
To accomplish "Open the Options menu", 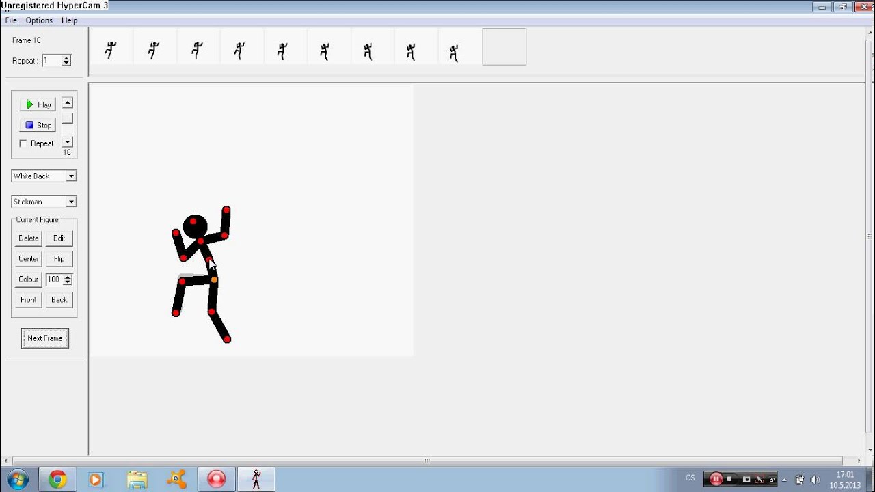I will pyautogui.click(x=39, y=20).
